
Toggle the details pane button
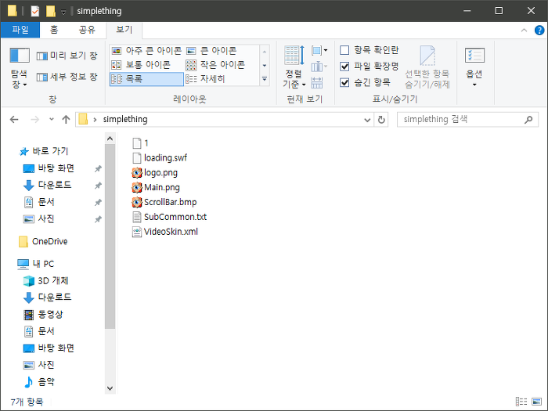(67, 77)
